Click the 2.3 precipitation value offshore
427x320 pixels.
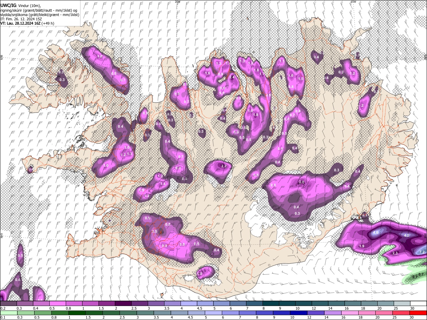395,253
